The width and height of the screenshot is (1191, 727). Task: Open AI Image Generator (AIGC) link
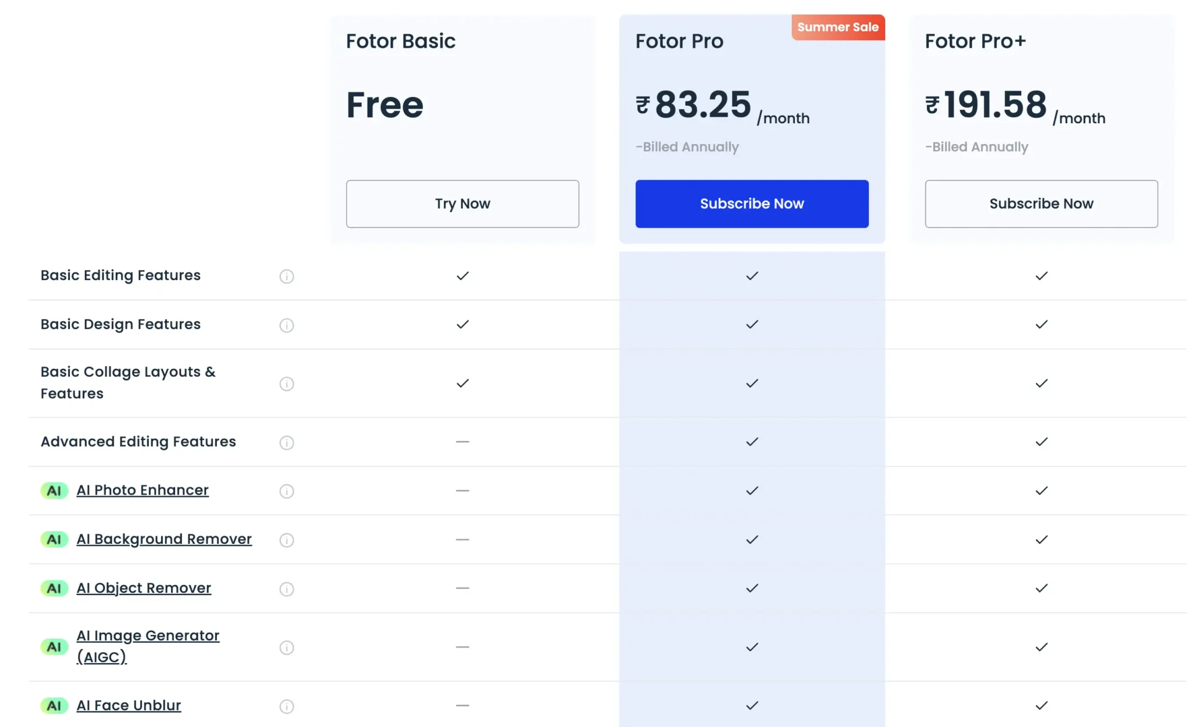(x=148, y=636)
